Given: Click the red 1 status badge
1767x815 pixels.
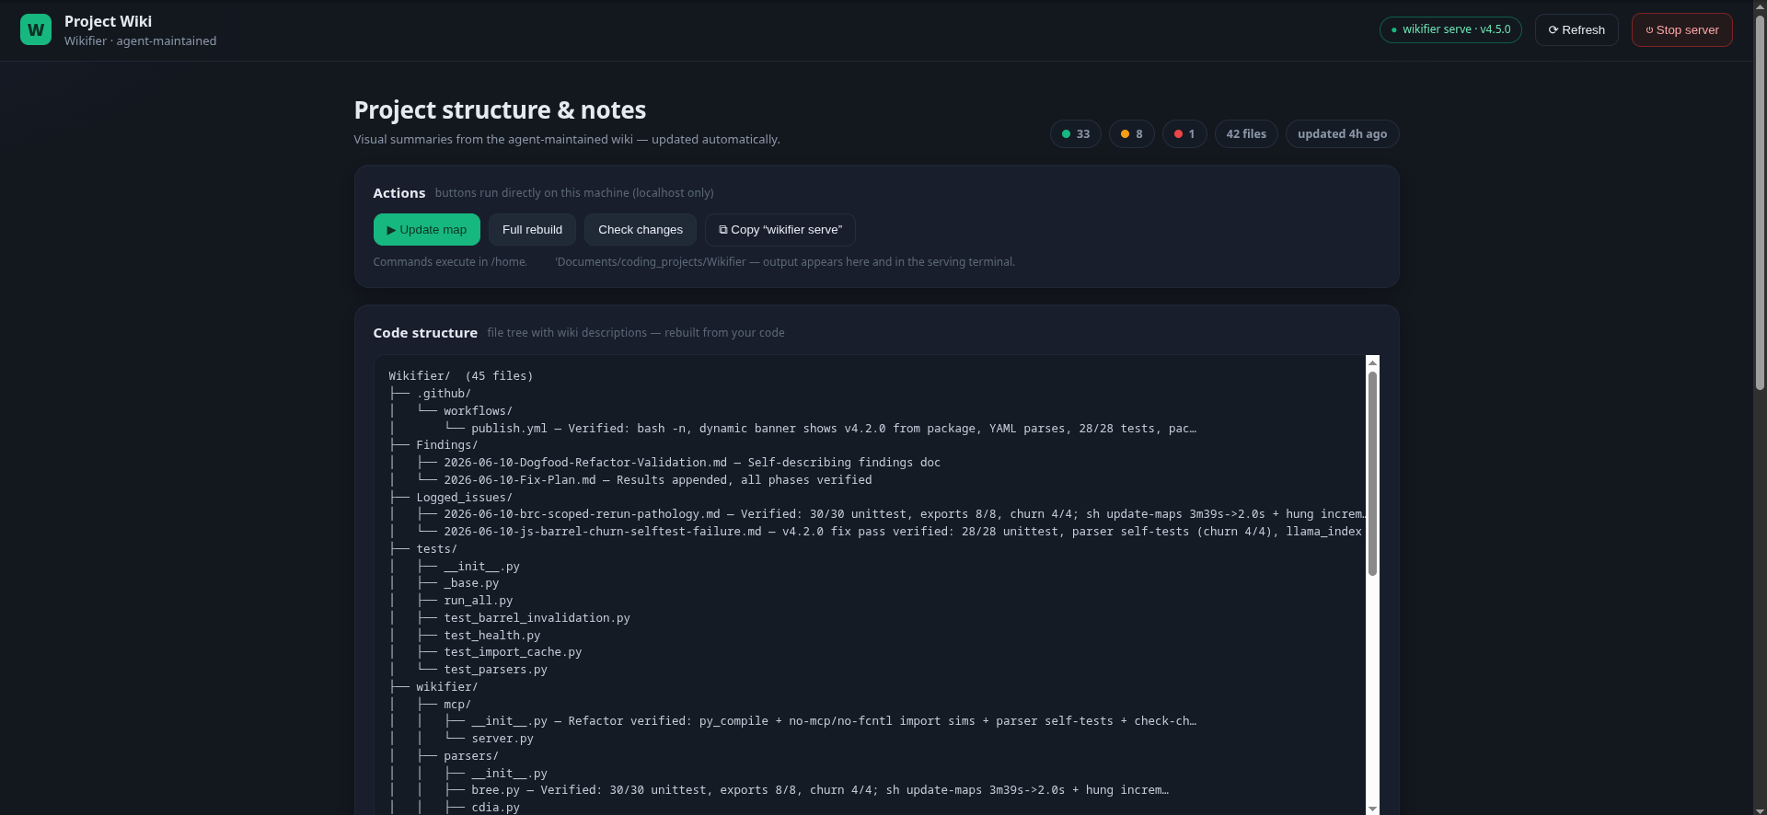Looking at the screenshot, I should pos(1184,134).
